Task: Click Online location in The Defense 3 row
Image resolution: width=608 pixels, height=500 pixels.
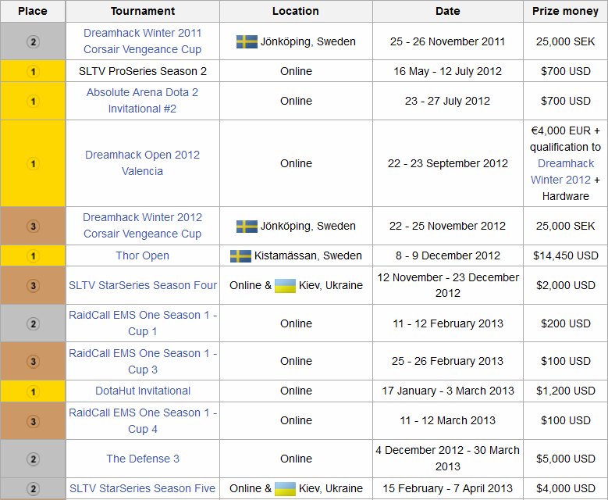Action: coord(297,459)
